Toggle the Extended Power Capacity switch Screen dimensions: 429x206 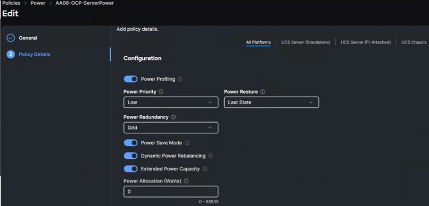[x=130, y=169]
